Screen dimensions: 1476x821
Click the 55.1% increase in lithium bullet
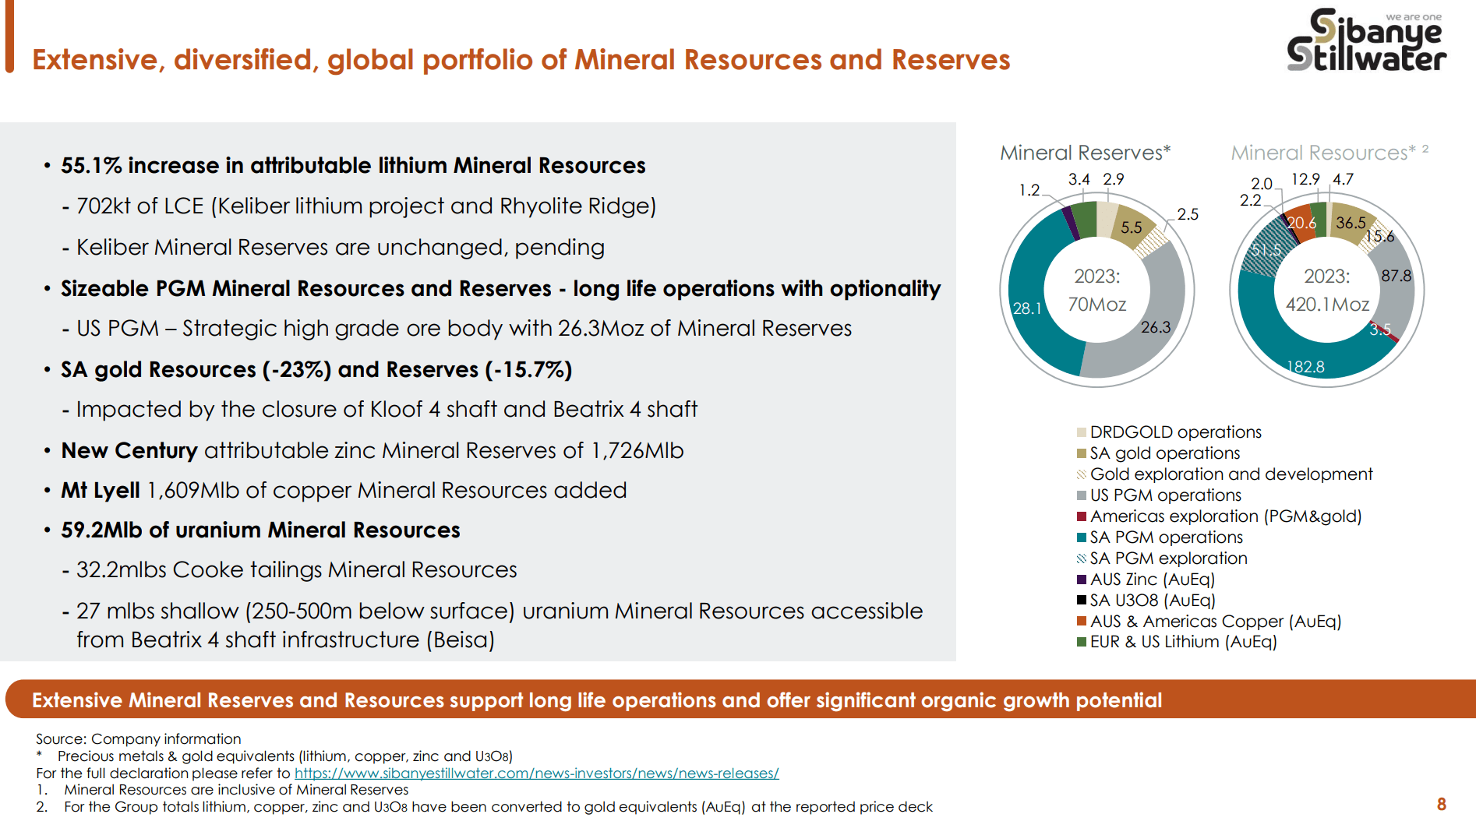coord(353,165)
